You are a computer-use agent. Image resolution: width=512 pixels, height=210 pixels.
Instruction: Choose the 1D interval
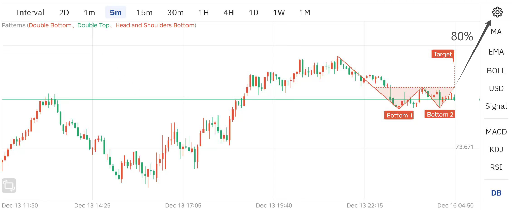tap(253, 13)
